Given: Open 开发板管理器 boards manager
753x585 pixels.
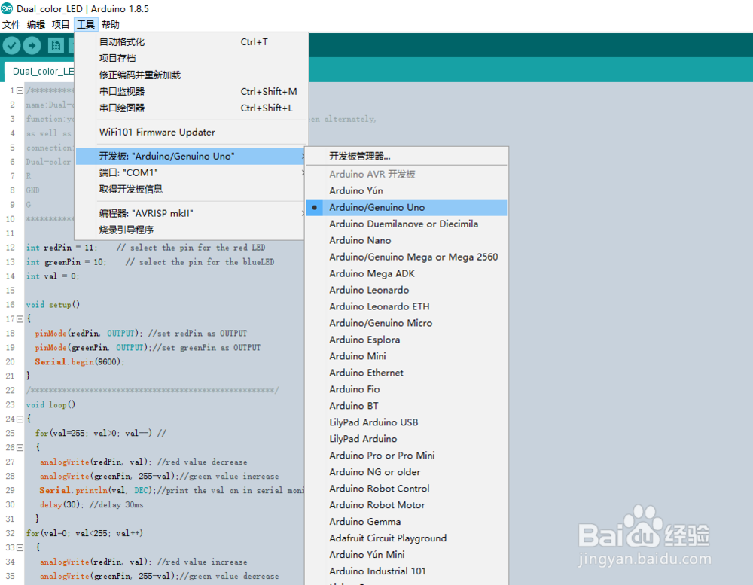Looking at the screenshot, I should pyautogui.click(x=407, y=156).
